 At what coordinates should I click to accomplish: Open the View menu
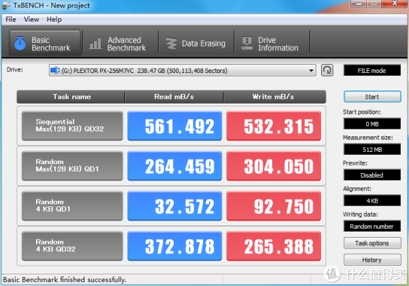[31, 19]
